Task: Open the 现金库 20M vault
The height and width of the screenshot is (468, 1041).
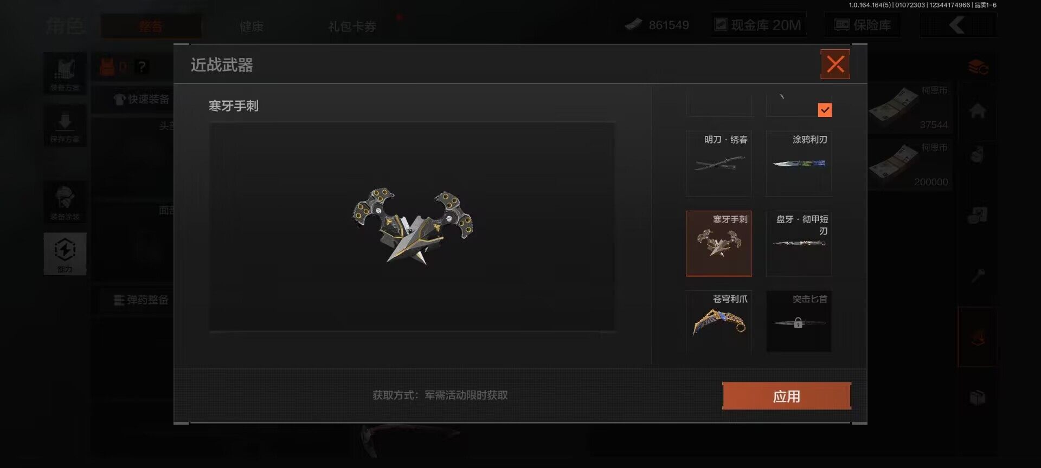Action: (x=759, y=25)
